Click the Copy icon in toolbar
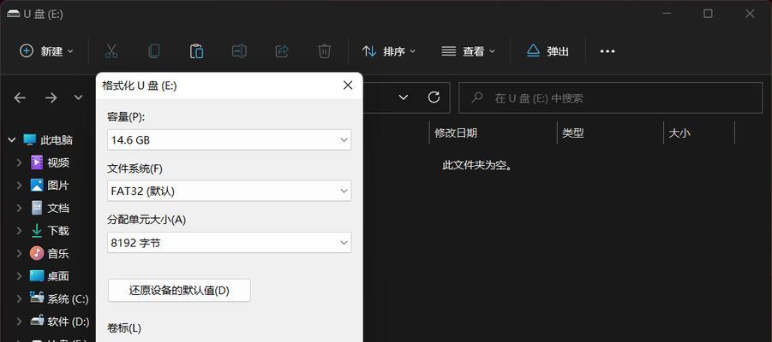The width and height of the screenshot is (772, 342). [x=154, y=51]
